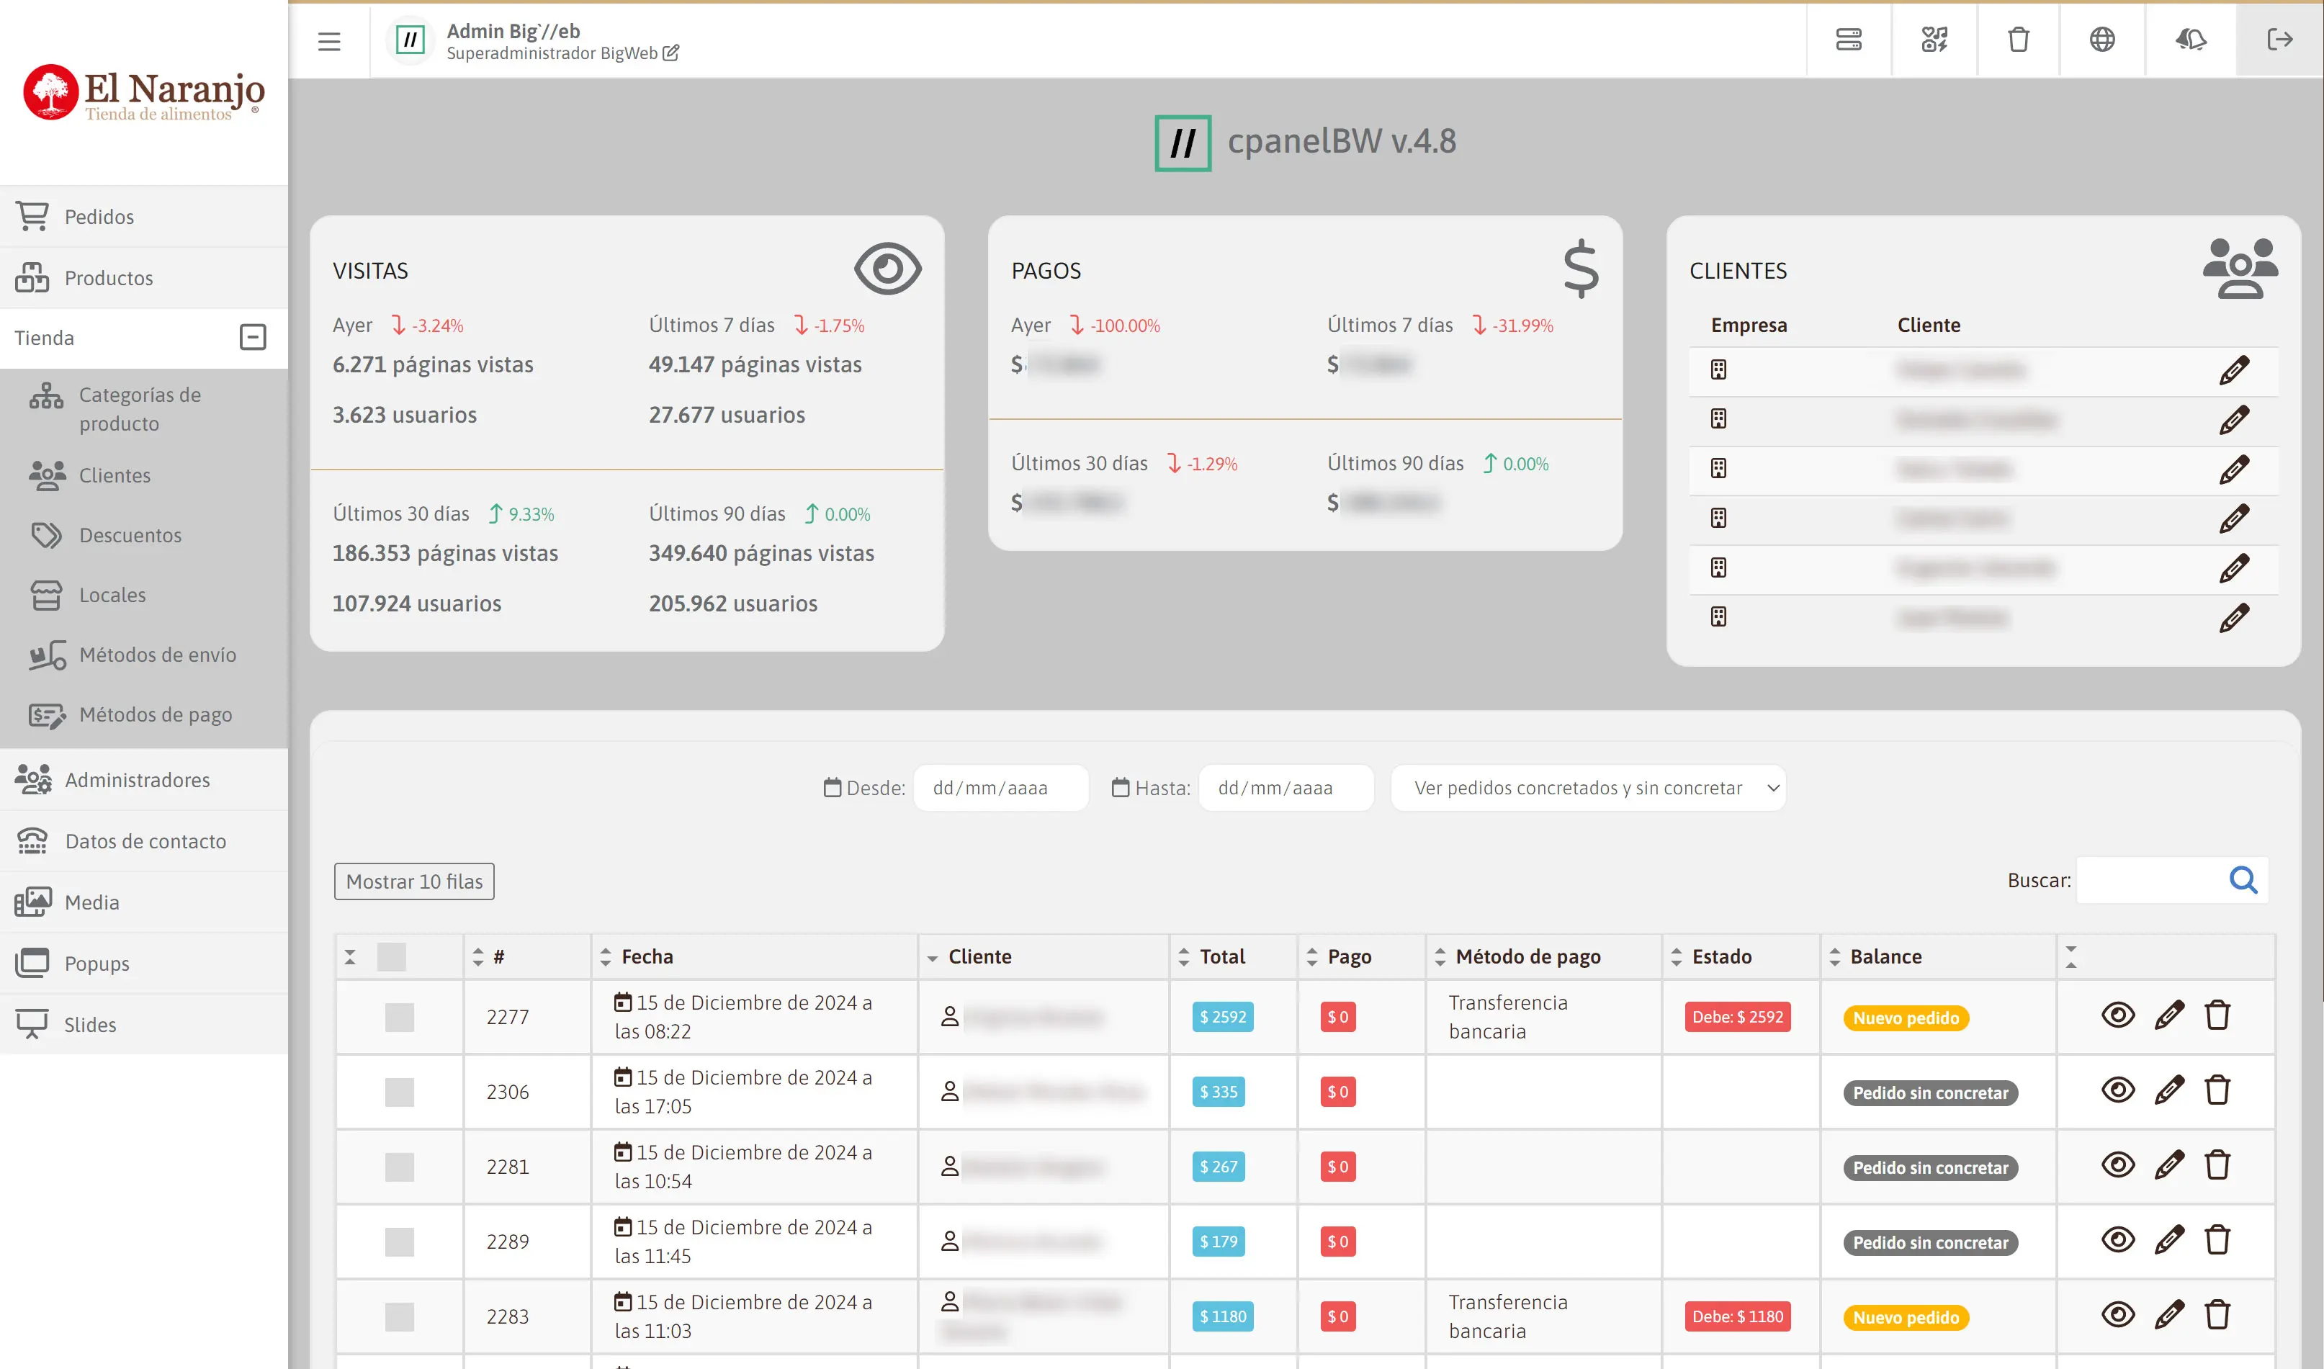Open 'Ver pedidos concretados y sin concretar' dropdown
This screenshot has width=2324, height=1369.
[1587, 788]
